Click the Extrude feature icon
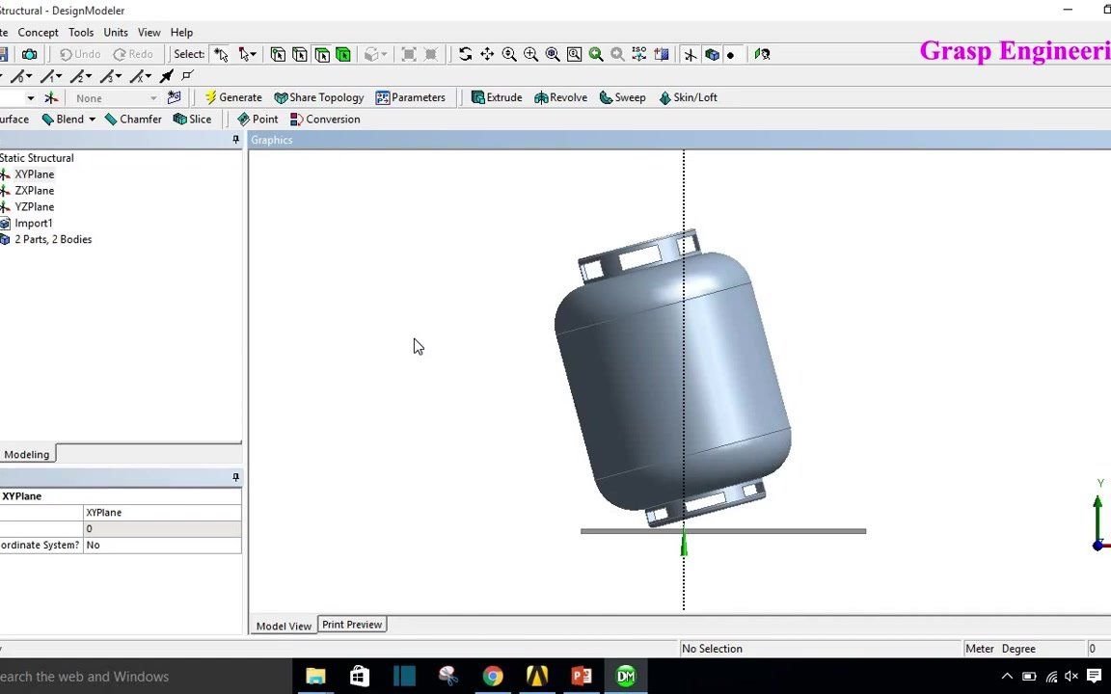The width and height of the screenshot is (1111, 694). coord(496,96)
